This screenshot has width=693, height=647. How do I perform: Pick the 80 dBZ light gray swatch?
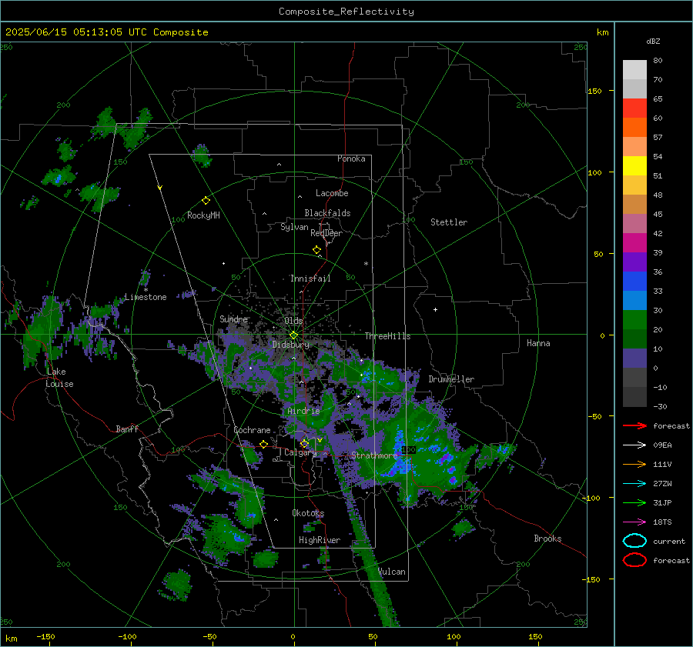pos(634,69)
